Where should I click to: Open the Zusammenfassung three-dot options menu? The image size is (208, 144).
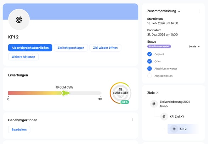click(x=199, y=11)
